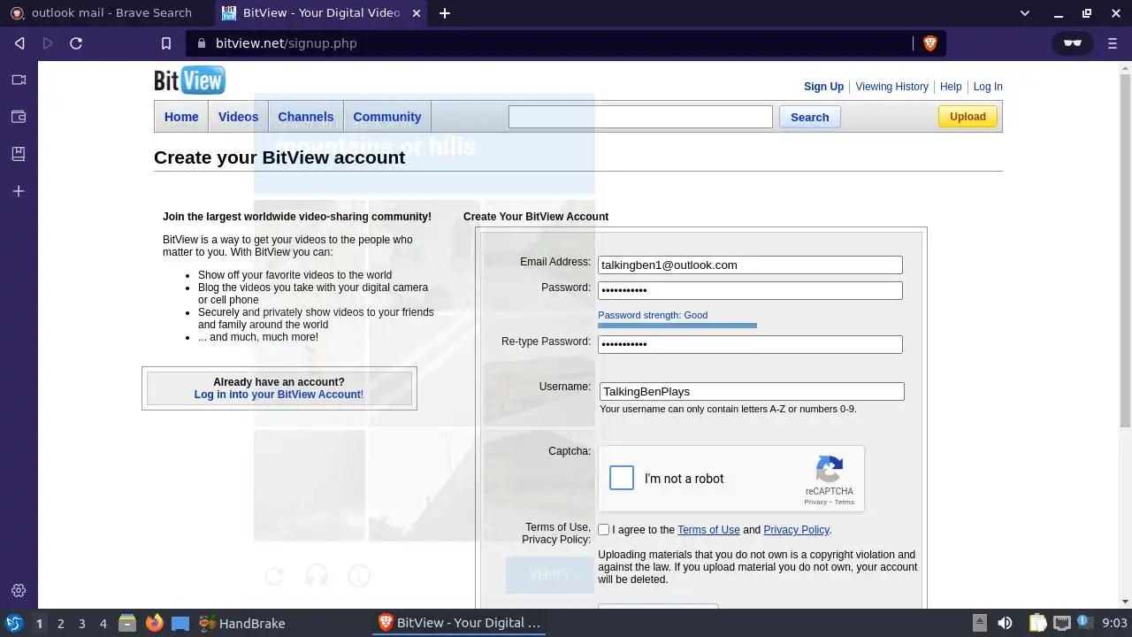Switch to outlook mail Brave Search tab
1132x637 pixels.
(x=107, y=13)
